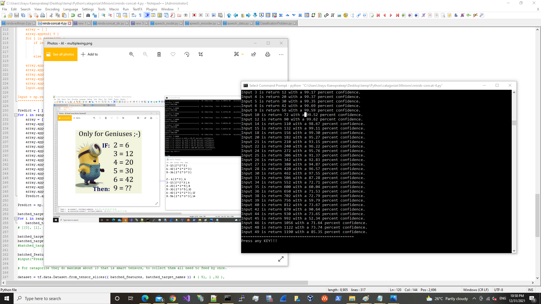Viewport: 541px width, 304px height.
Task: Click See all photos button
Action: (x=60, y=54)
